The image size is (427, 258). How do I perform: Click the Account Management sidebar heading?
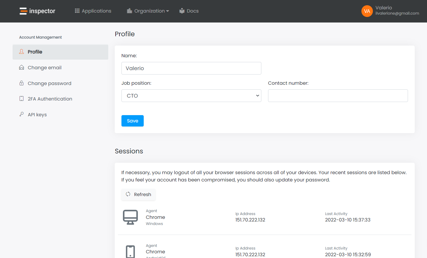point(40,37)
